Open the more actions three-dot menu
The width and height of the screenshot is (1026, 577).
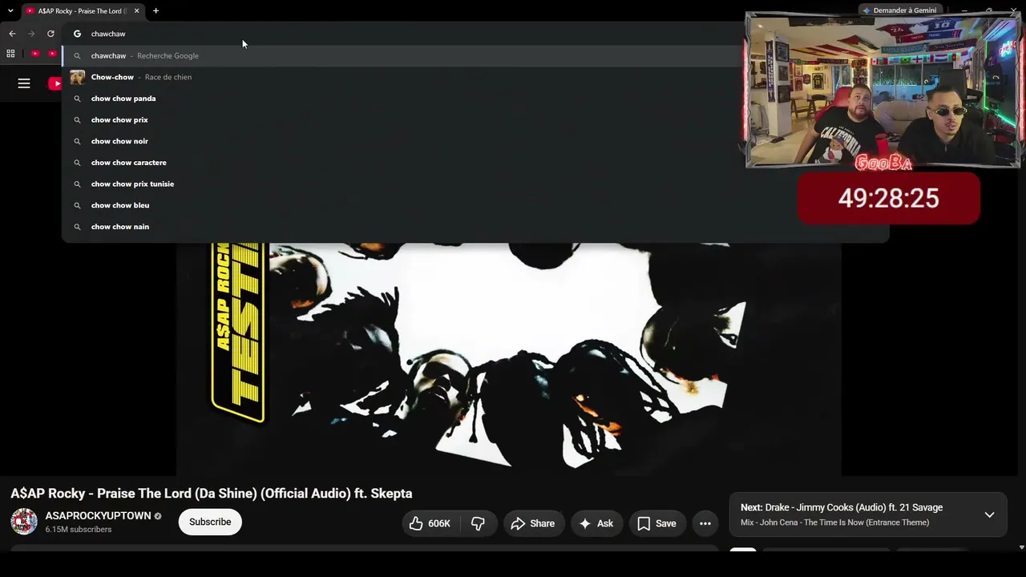tap(705, 523)
